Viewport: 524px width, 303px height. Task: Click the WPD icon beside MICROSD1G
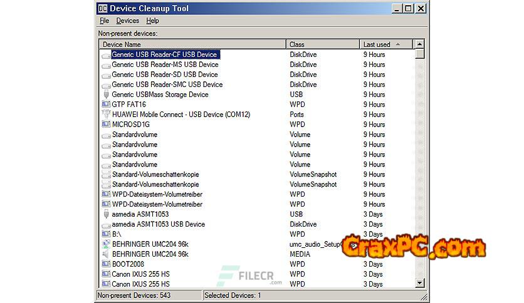106,124
